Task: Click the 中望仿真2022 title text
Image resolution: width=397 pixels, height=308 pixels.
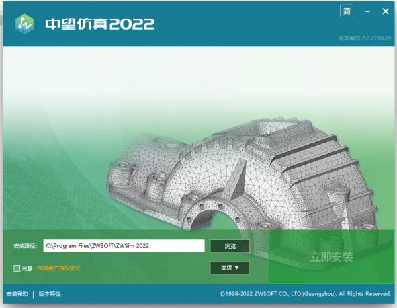Action: point(99,24)
